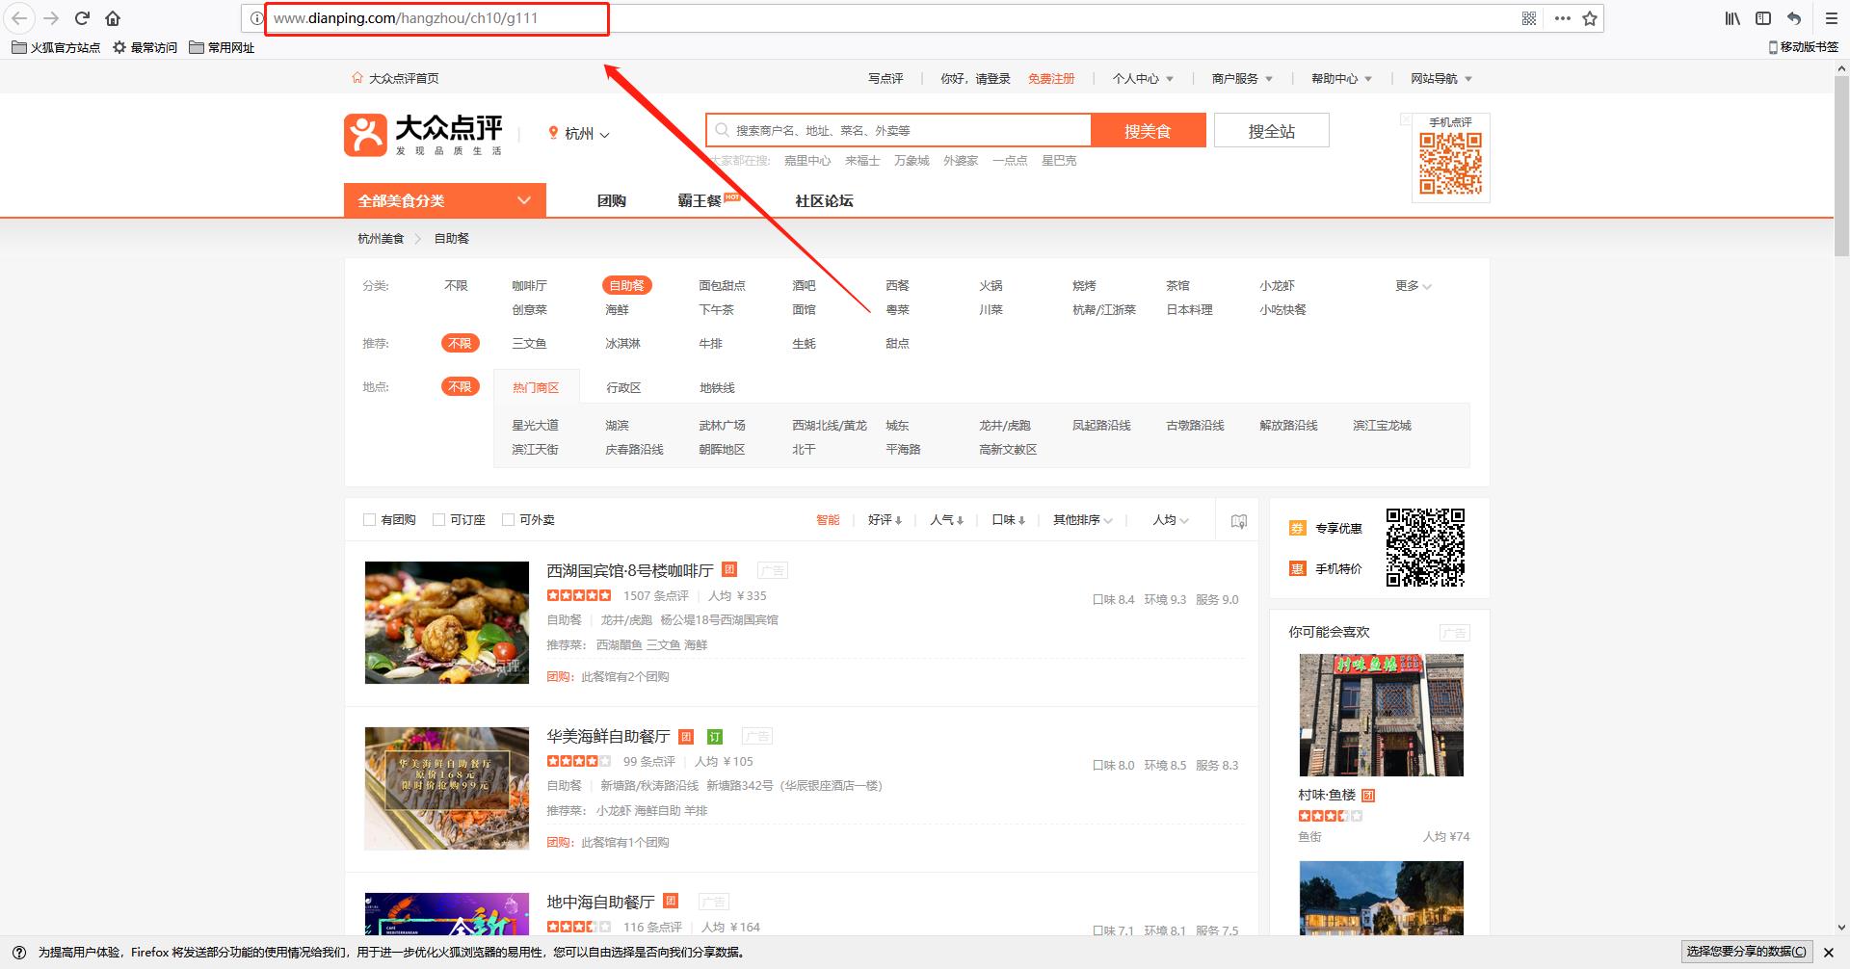Click 团 badge beside 村味·鱼楼
This screenshot has width=1850, height=969.
1368,796
